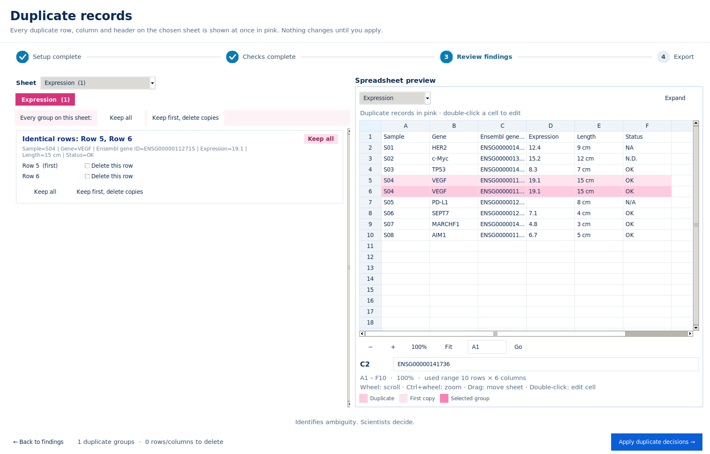Set zoom to 100%
The height and width of the screenshot is (454, 710).
point(419,347)
